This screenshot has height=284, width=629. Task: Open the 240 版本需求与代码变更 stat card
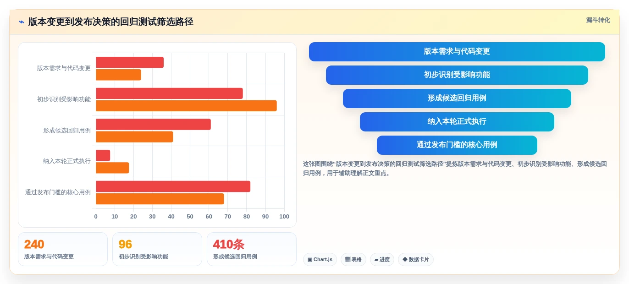point(63,249)
